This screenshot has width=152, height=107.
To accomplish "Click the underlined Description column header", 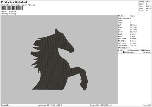I will pyautogui.click(x=135, y=50).
